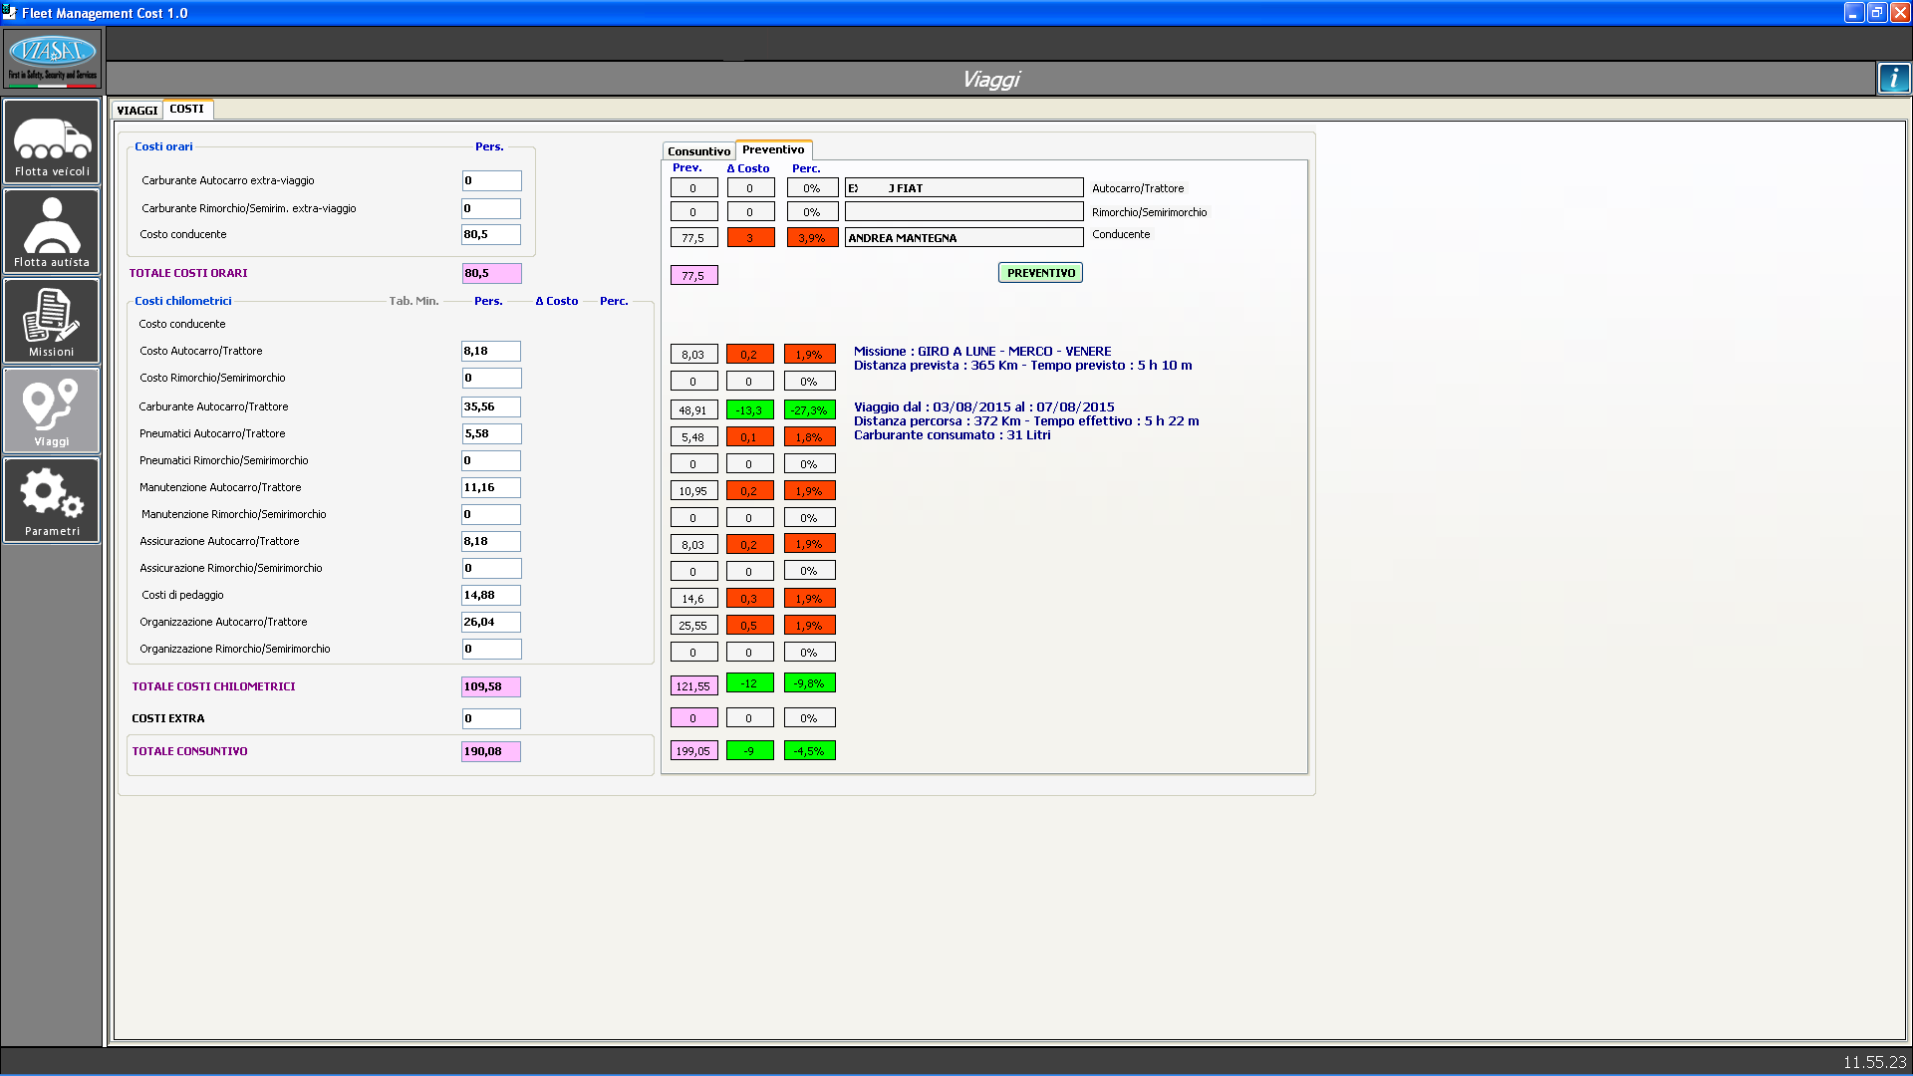The height and width of the screenshot is (1076, 1913).
Task: Select the COSTI tab
Action: point(187,109)
